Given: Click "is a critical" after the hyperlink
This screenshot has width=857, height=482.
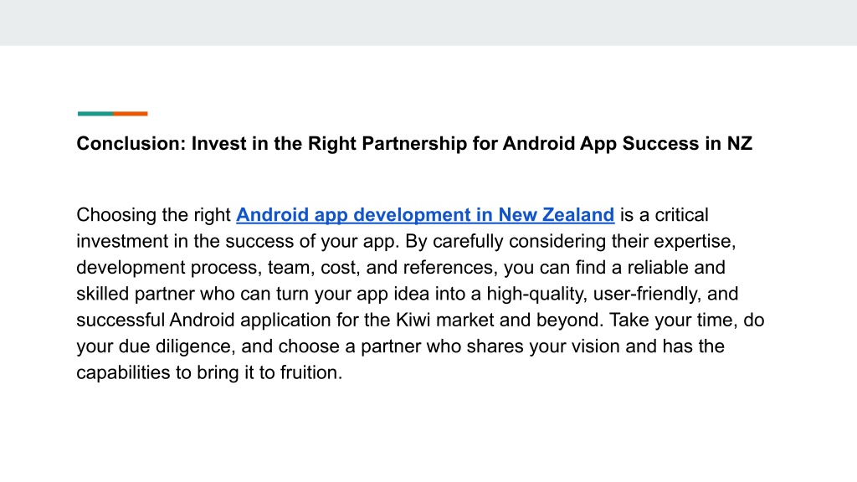Looking at the screenshot, I should tap(664, 215).
